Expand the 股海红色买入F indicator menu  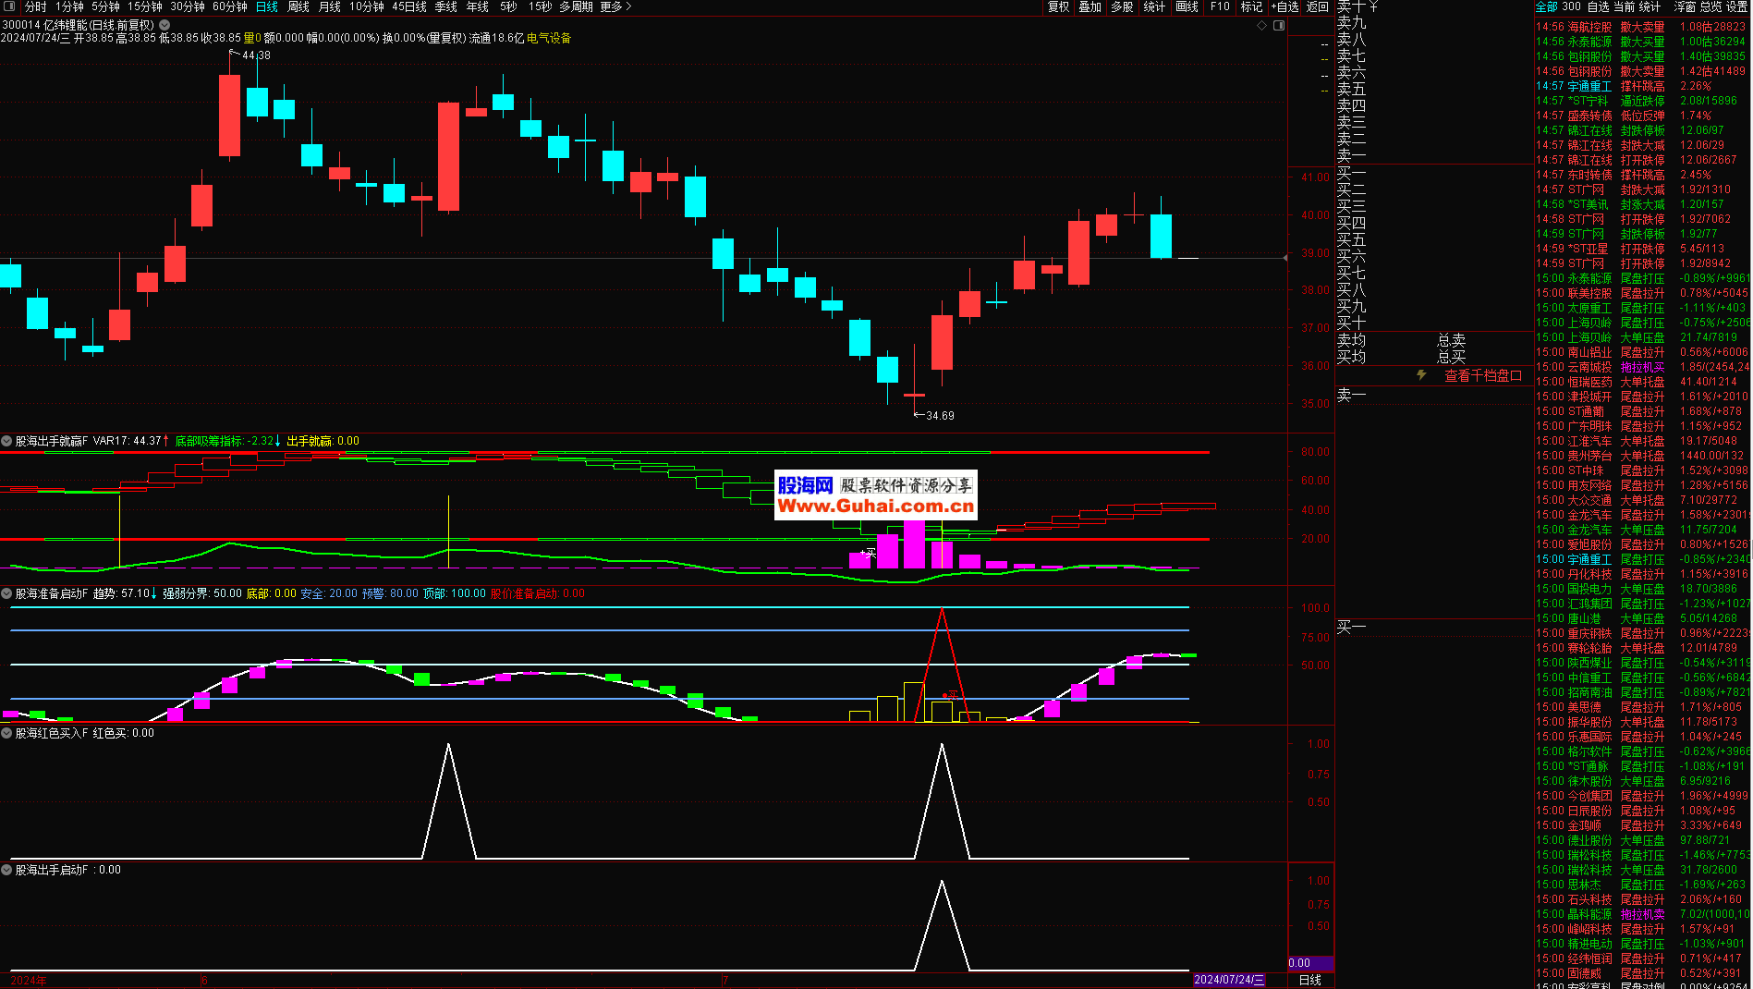coord(6,733)
